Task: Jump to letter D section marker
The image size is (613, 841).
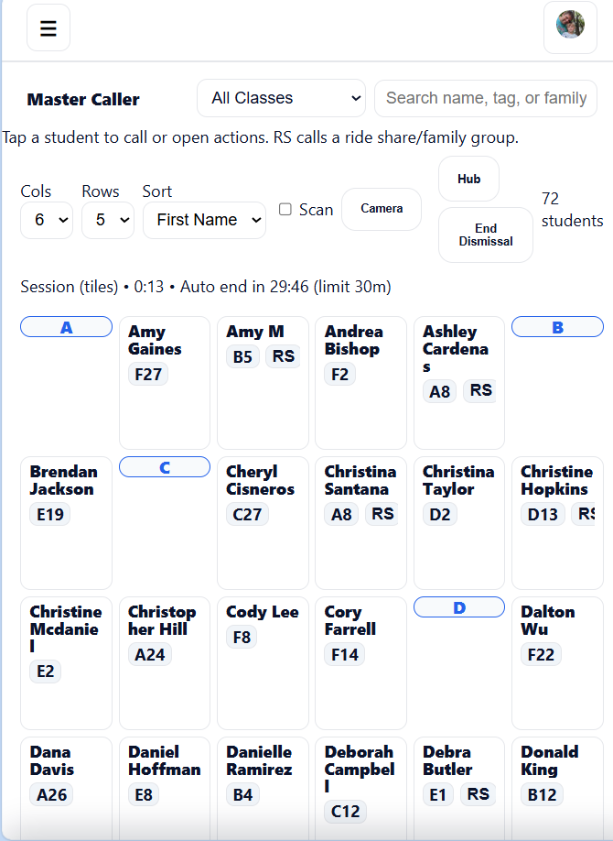Action: 459,607
